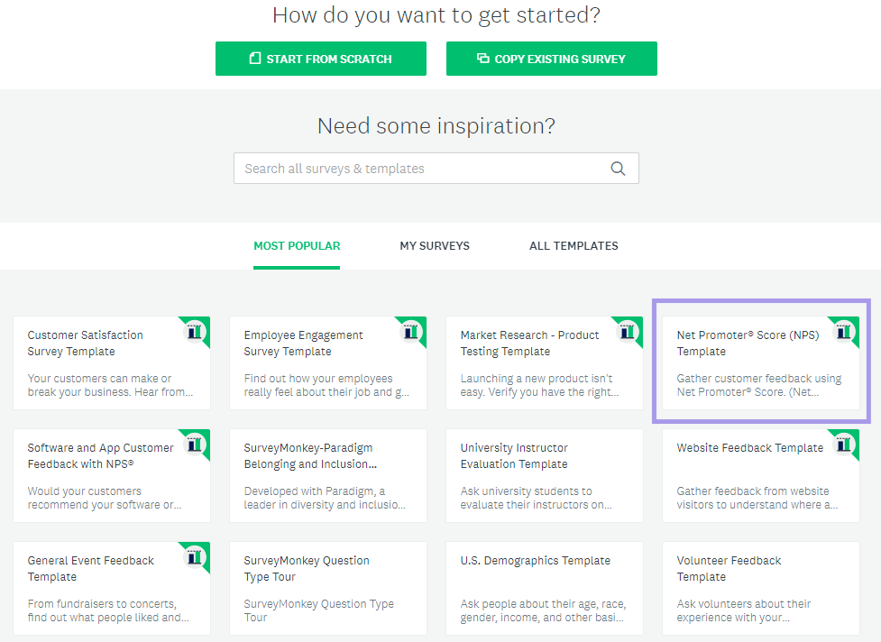881x642 pixels.
Task: Click benchmark badge on Website Feedback Template card
Action: coord(843,445)
